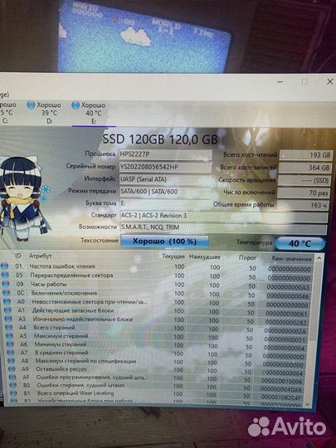Viewport: 336px width, 448px height.
Task: Click the status icon of attribute A0
Action: [x=7, y=302]
